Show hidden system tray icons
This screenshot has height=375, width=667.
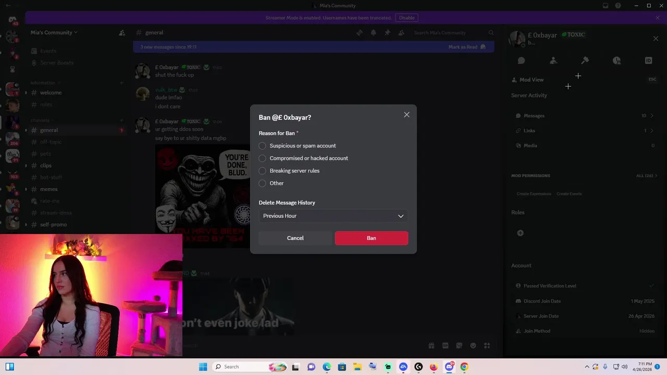tap(587, 367)
